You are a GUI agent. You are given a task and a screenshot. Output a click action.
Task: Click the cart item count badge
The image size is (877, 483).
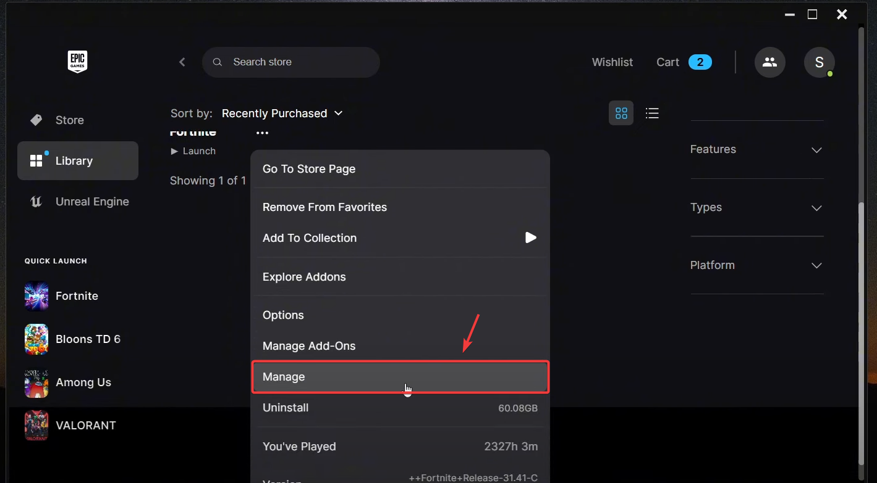click(x=700, y=62)
